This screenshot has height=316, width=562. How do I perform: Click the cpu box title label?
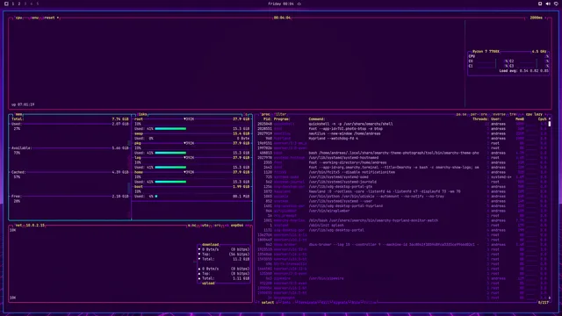coord(19,18)
